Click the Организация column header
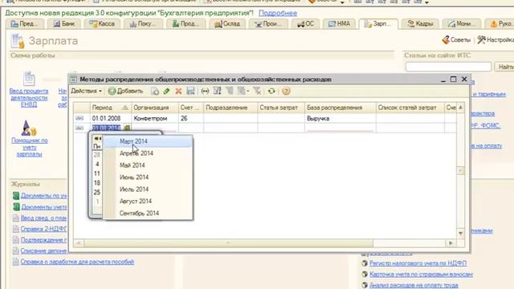 [x=155, y=108]
